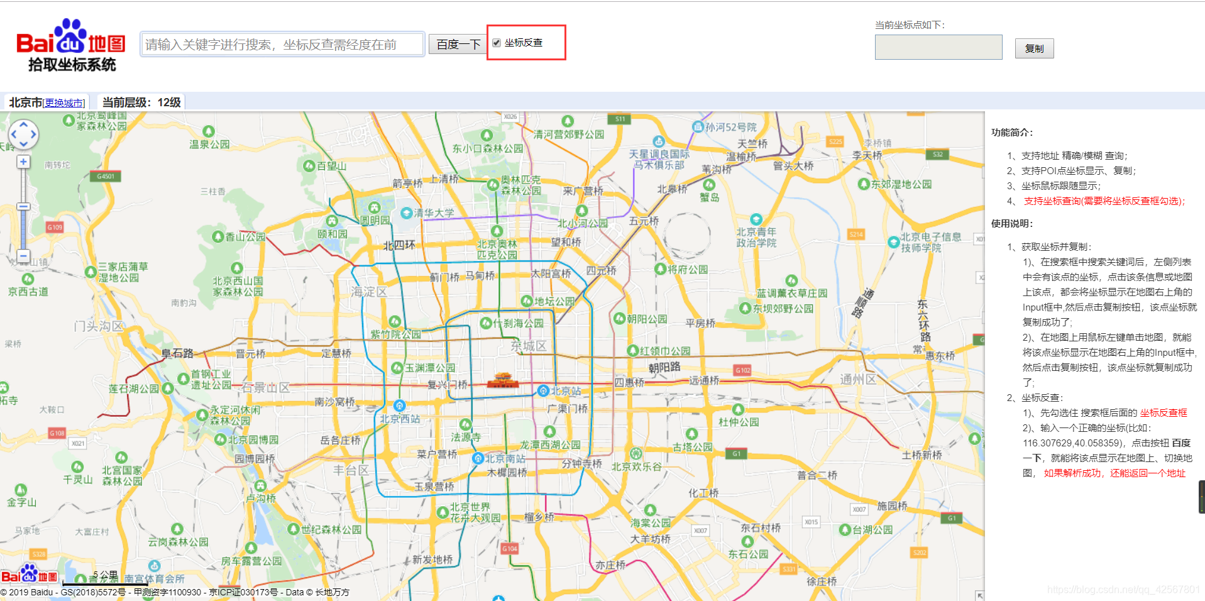Click the 温泉公园 green park icon
The width and height of the screenshot is (1205, 601).
point(209,131)
